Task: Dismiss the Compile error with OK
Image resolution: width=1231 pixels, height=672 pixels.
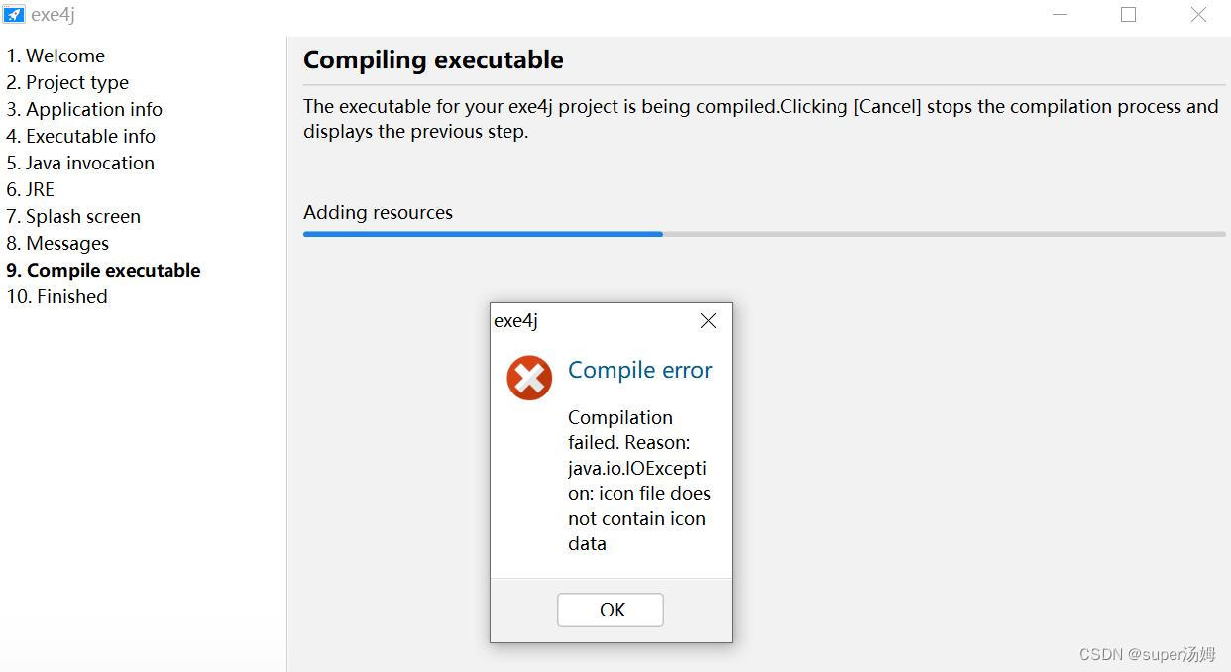Action: click(x=610, y=610)
